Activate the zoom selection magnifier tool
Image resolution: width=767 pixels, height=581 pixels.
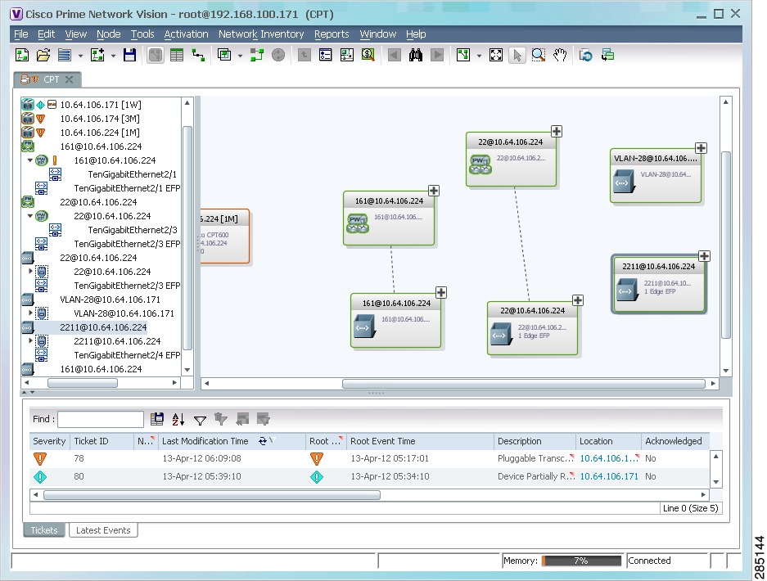539,55
